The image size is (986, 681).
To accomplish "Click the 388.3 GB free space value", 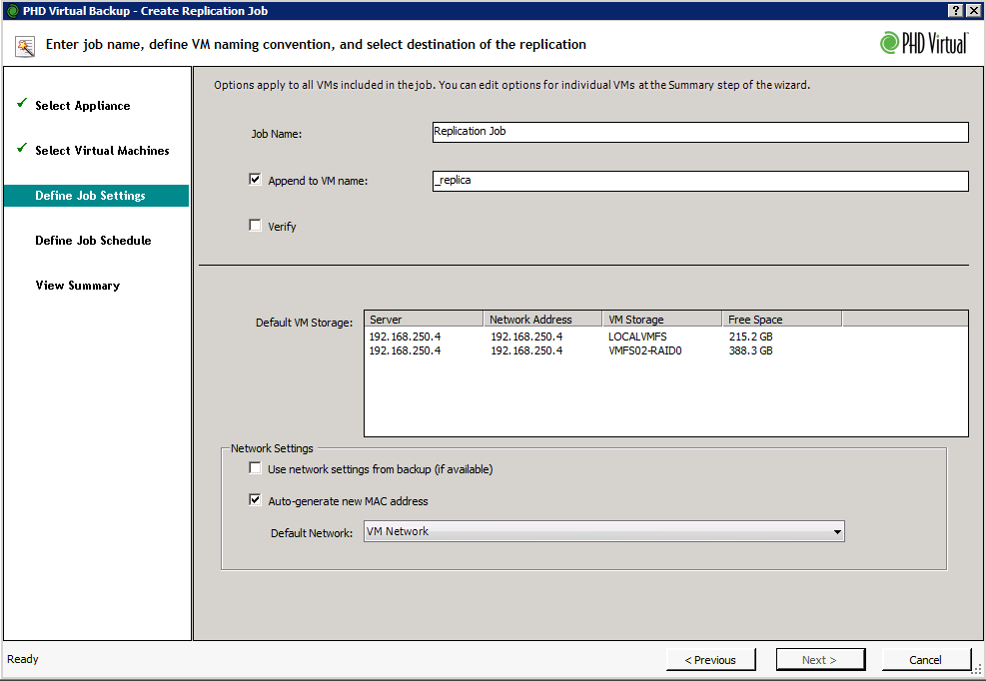I will [751, 350].
